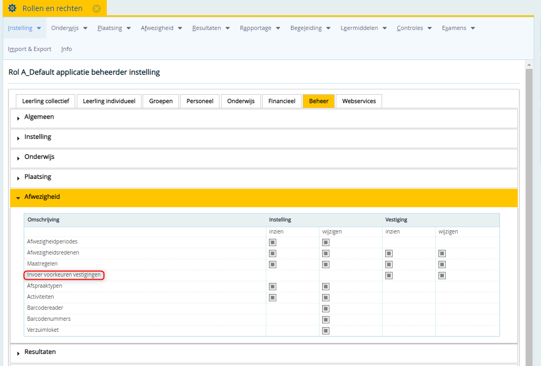Viewport: 541px width, 366px height.
Task: Expand the Onderwijs accordion section
Action: (264, 158)
